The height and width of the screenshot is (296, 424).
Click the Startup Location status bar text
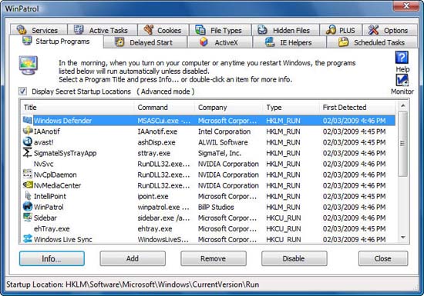pos(133,284)
